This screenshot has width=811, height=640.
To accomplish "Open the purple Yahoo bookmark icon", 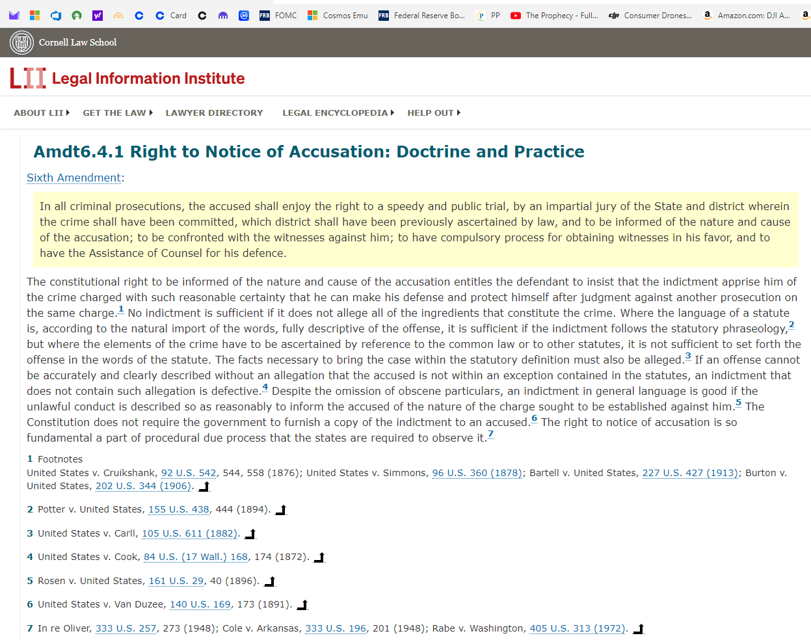I will tap(98, 16).
